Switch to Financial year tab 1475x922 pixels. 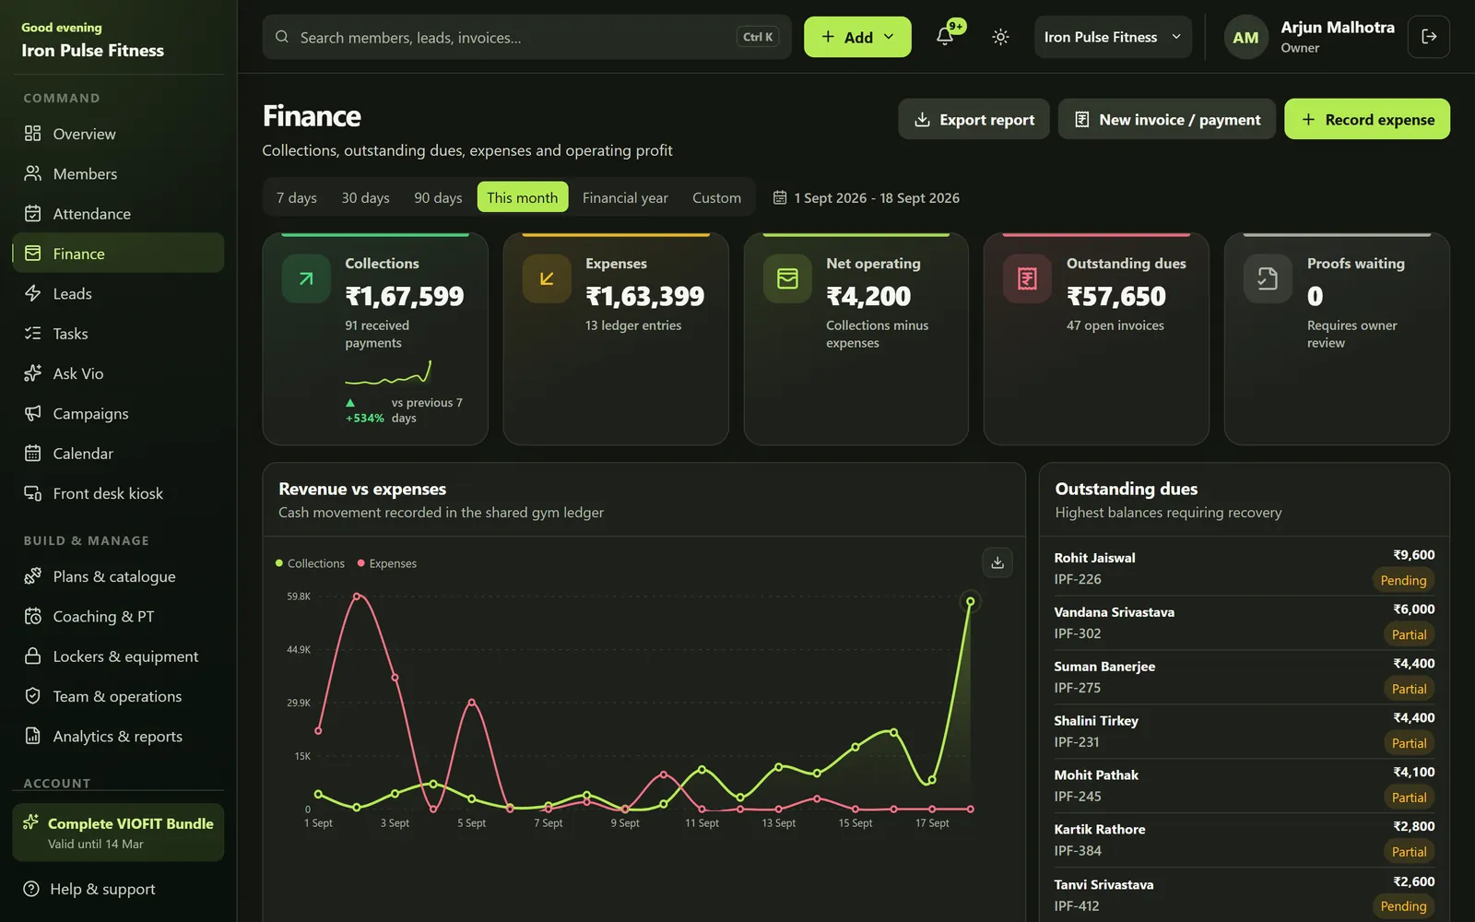pyautogui.click(x=625, y=197)
